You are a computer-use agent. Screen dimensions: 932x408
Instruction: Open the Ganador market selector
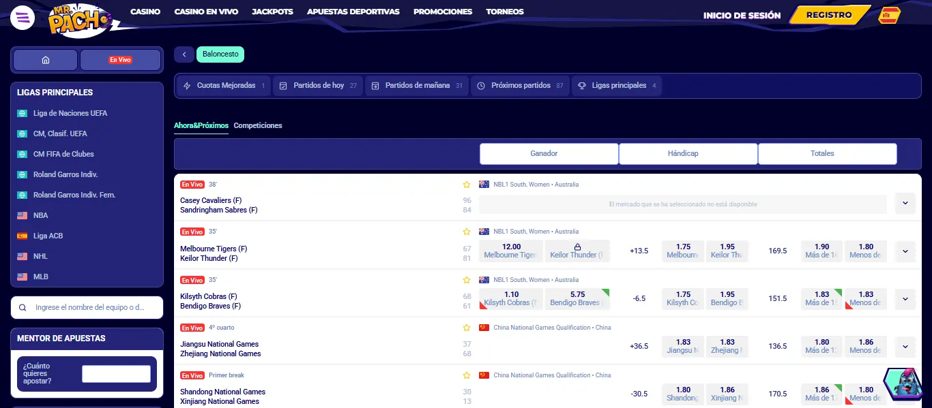pyautogui.click(x=549, y=154)
